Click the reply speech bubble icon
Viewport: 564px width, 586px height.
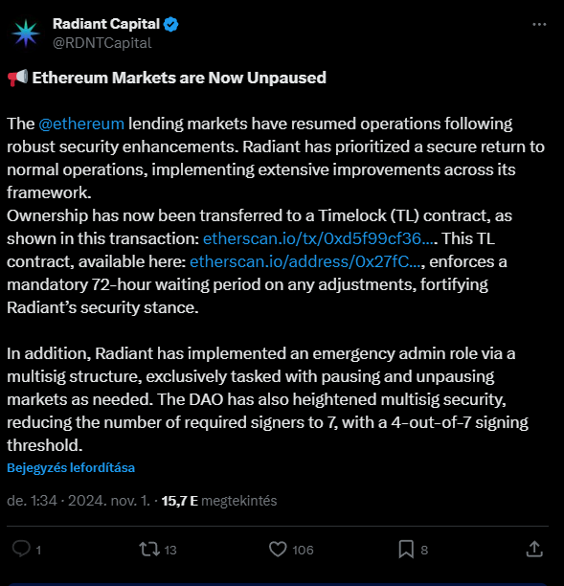click(21, 549)
